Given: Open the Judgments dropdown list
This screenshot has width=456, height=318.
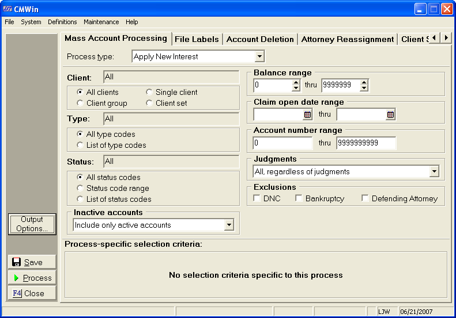Looking at the screenshot, I should [x=434, y=171].
